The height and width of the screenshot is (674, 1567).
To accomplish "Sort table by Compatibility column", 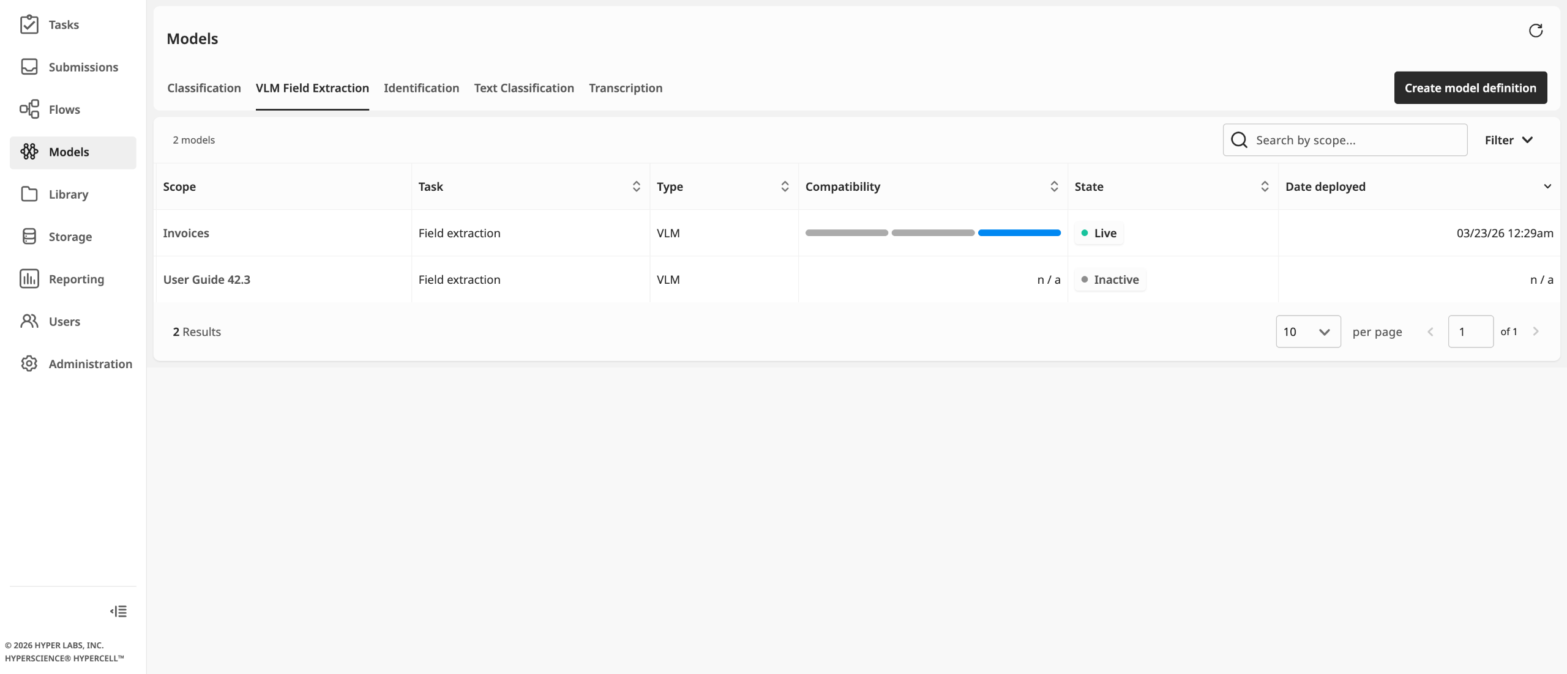I will 1053,187.
